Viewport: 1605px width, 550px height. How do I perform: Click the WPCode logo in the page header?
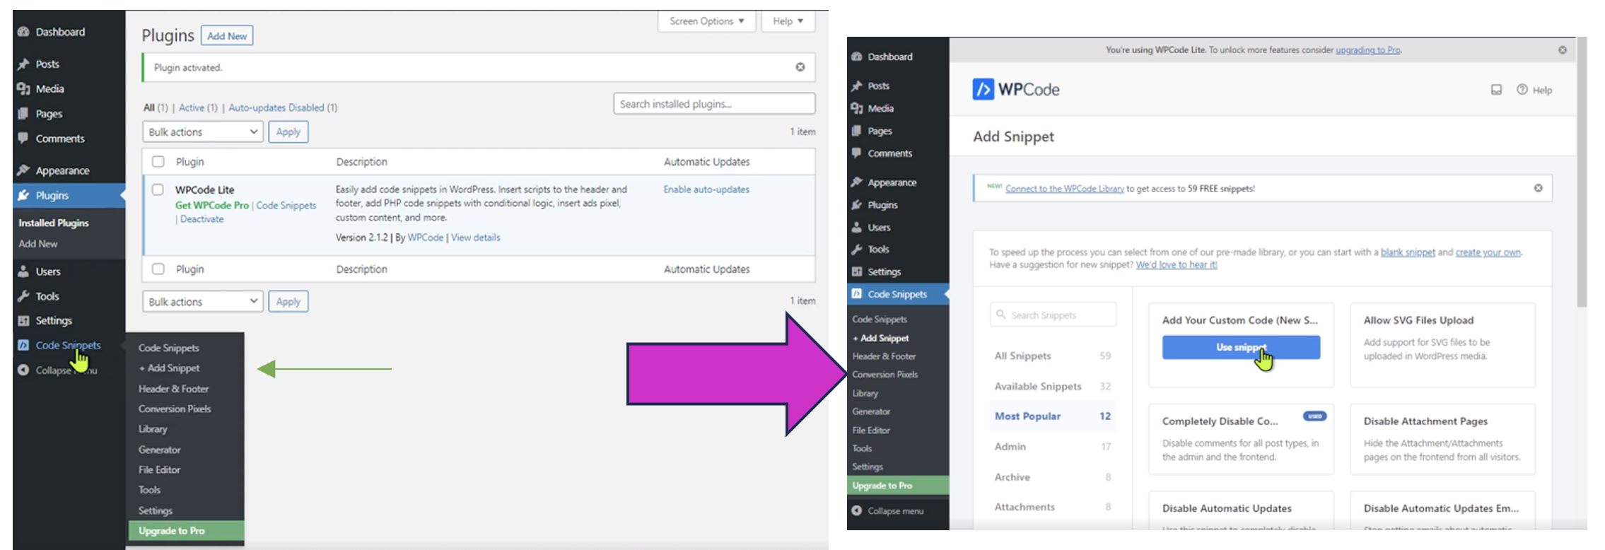(1016, 89)
